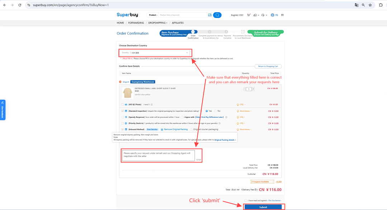Screen dimensions: 387x210
Task: Click the Give feedback side tab
Action: [x=3, y=110]
